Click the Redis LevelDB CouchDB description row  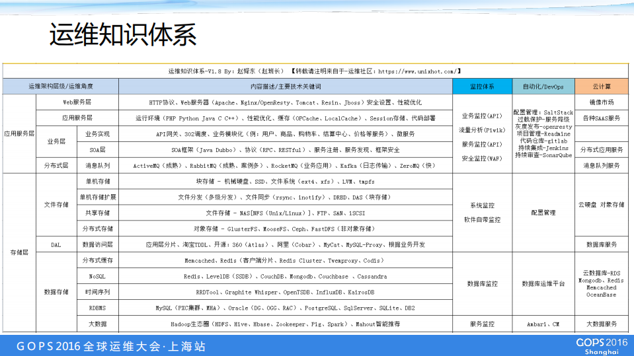tap(286, 276)
